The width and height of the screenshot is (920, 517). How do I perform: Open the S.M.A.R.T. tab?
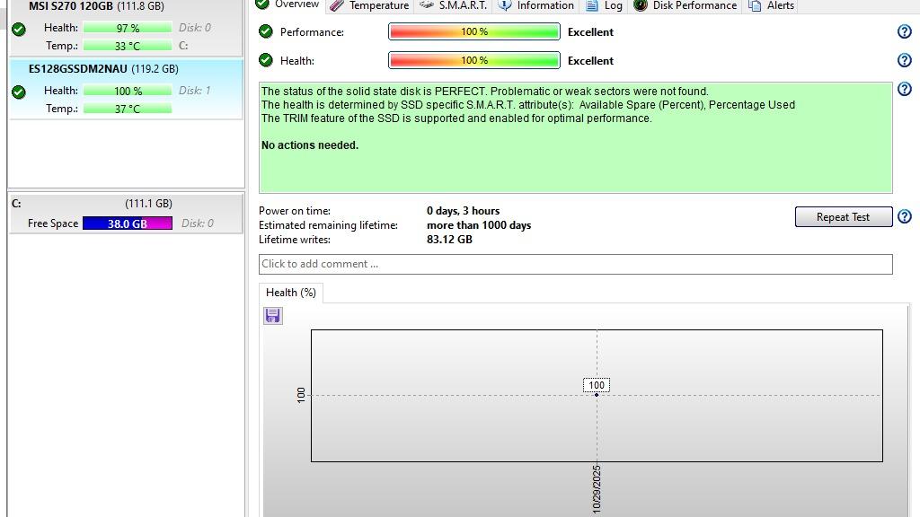point(454,5)
